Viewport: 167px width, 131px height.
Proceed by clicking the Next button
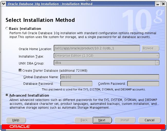click(x=102, y=120)
